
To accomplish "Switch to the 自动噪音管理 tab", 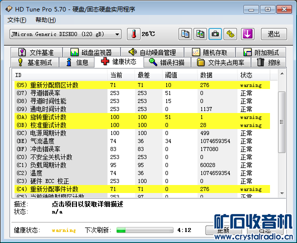I will (x=152, y=52).
